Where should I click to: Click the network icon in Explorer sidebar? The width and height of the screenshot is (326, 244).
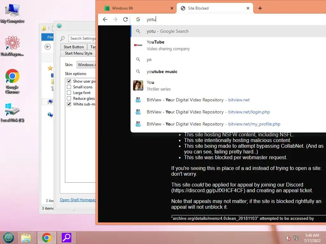point(50,114)
